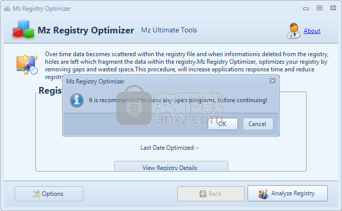Viewport: 342px width, 211px height.
Task: Maximize the main application window
Action: click(x=319, y=8)
